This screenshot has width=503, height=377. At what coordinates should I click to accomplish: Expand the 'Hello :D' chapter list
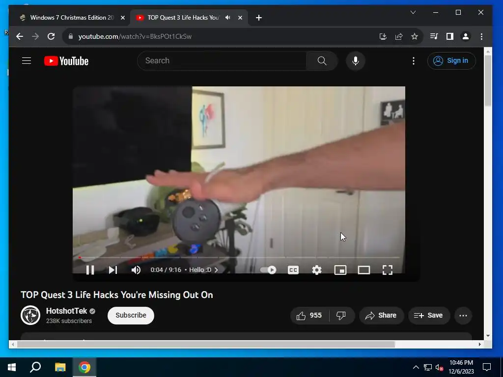(x=203, y=270)
